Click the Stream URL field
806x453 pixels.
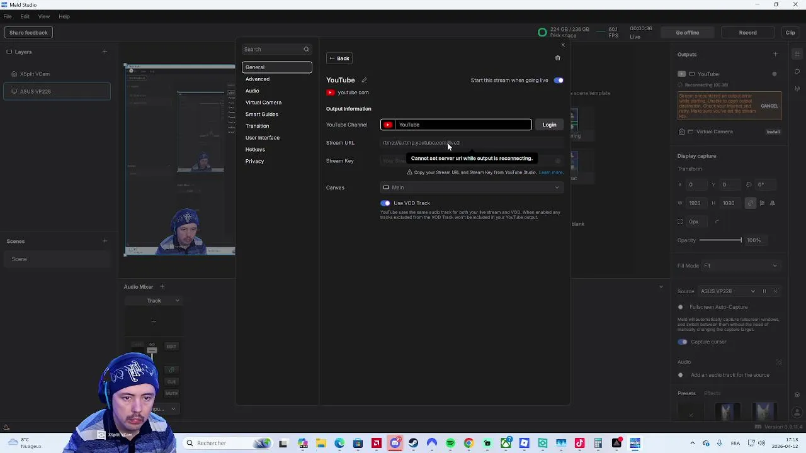(x=471, y=143)
